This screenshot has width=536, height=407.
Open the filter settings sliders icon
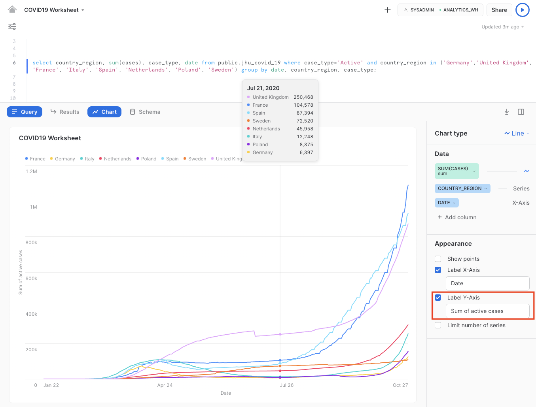[12, 26]
